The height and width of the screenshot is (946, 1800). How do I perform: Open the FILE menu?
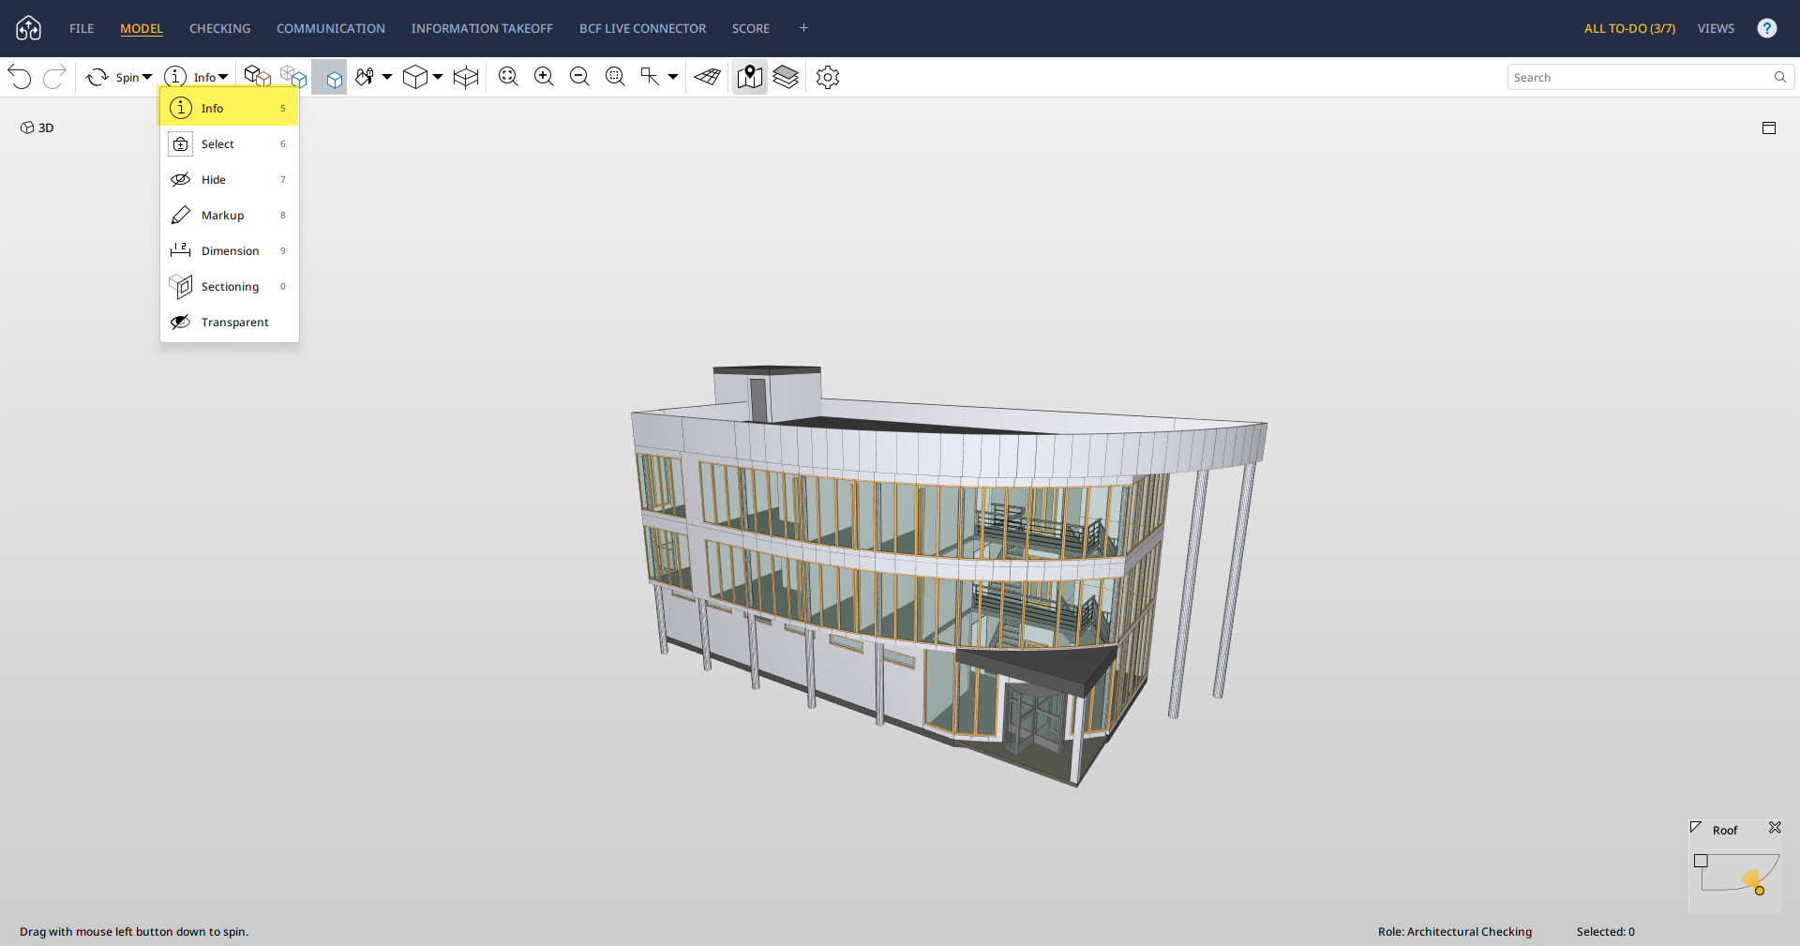coord(82,28)
